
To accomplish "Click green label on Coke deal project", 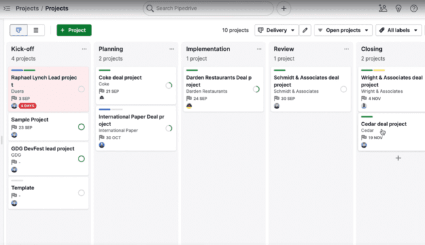I will tap(105, 71).
